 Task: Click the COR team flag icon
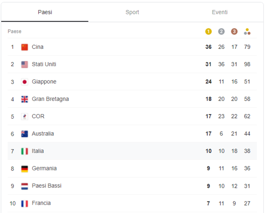pyautogui.click(x=24, y=116)
